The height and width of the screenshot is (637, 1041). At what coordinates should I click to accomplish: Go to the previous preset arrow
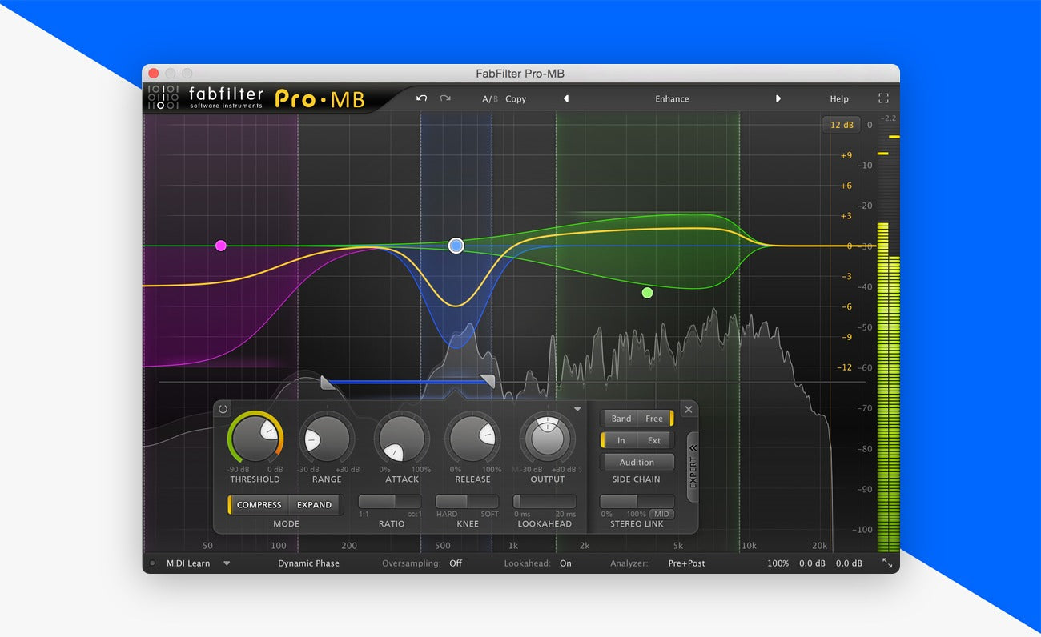[x=566, y=99]
